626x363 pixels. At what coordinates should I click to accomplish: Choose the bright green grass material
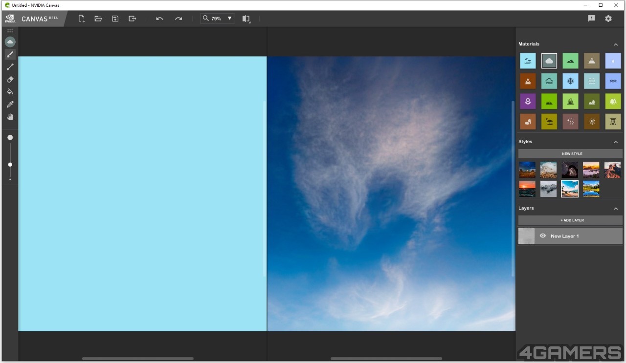coord(549,101)
